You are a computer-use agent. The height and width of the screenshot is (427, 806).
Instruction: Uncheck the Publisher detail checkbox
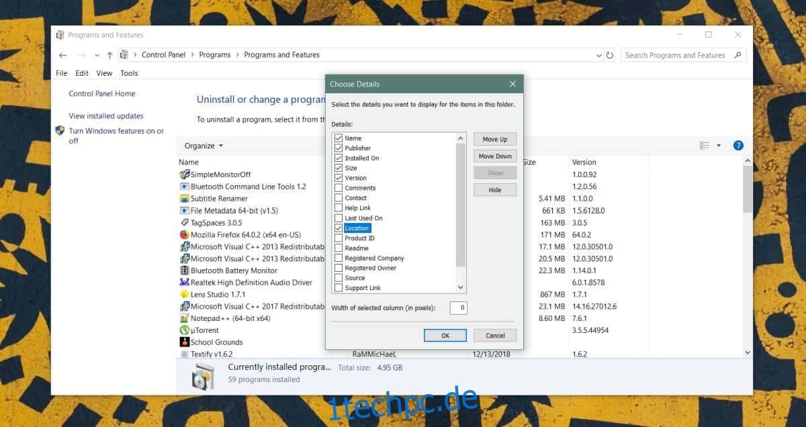coord(339,148)
